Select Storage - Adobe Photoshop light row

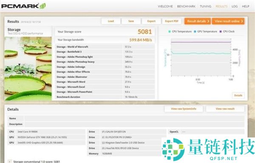[x=105, y=57]
